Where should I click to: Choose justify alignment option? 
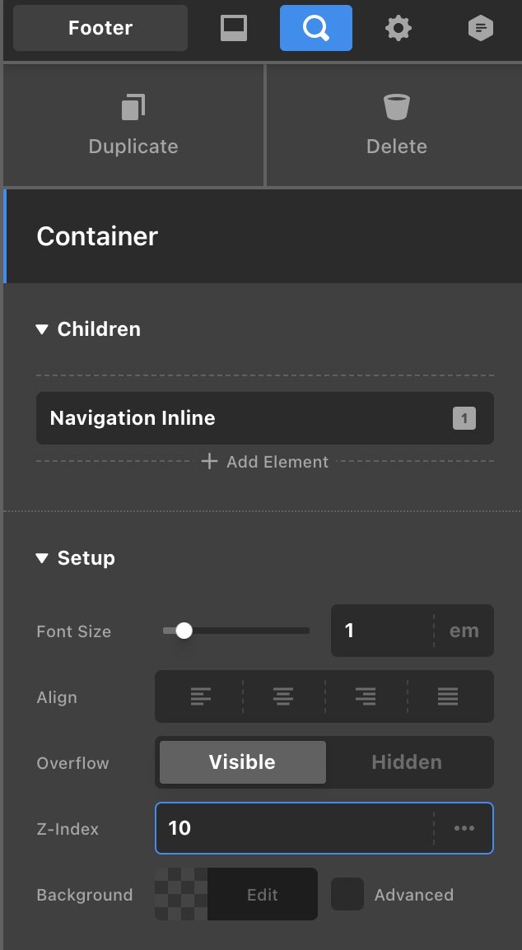pos(448,697)
